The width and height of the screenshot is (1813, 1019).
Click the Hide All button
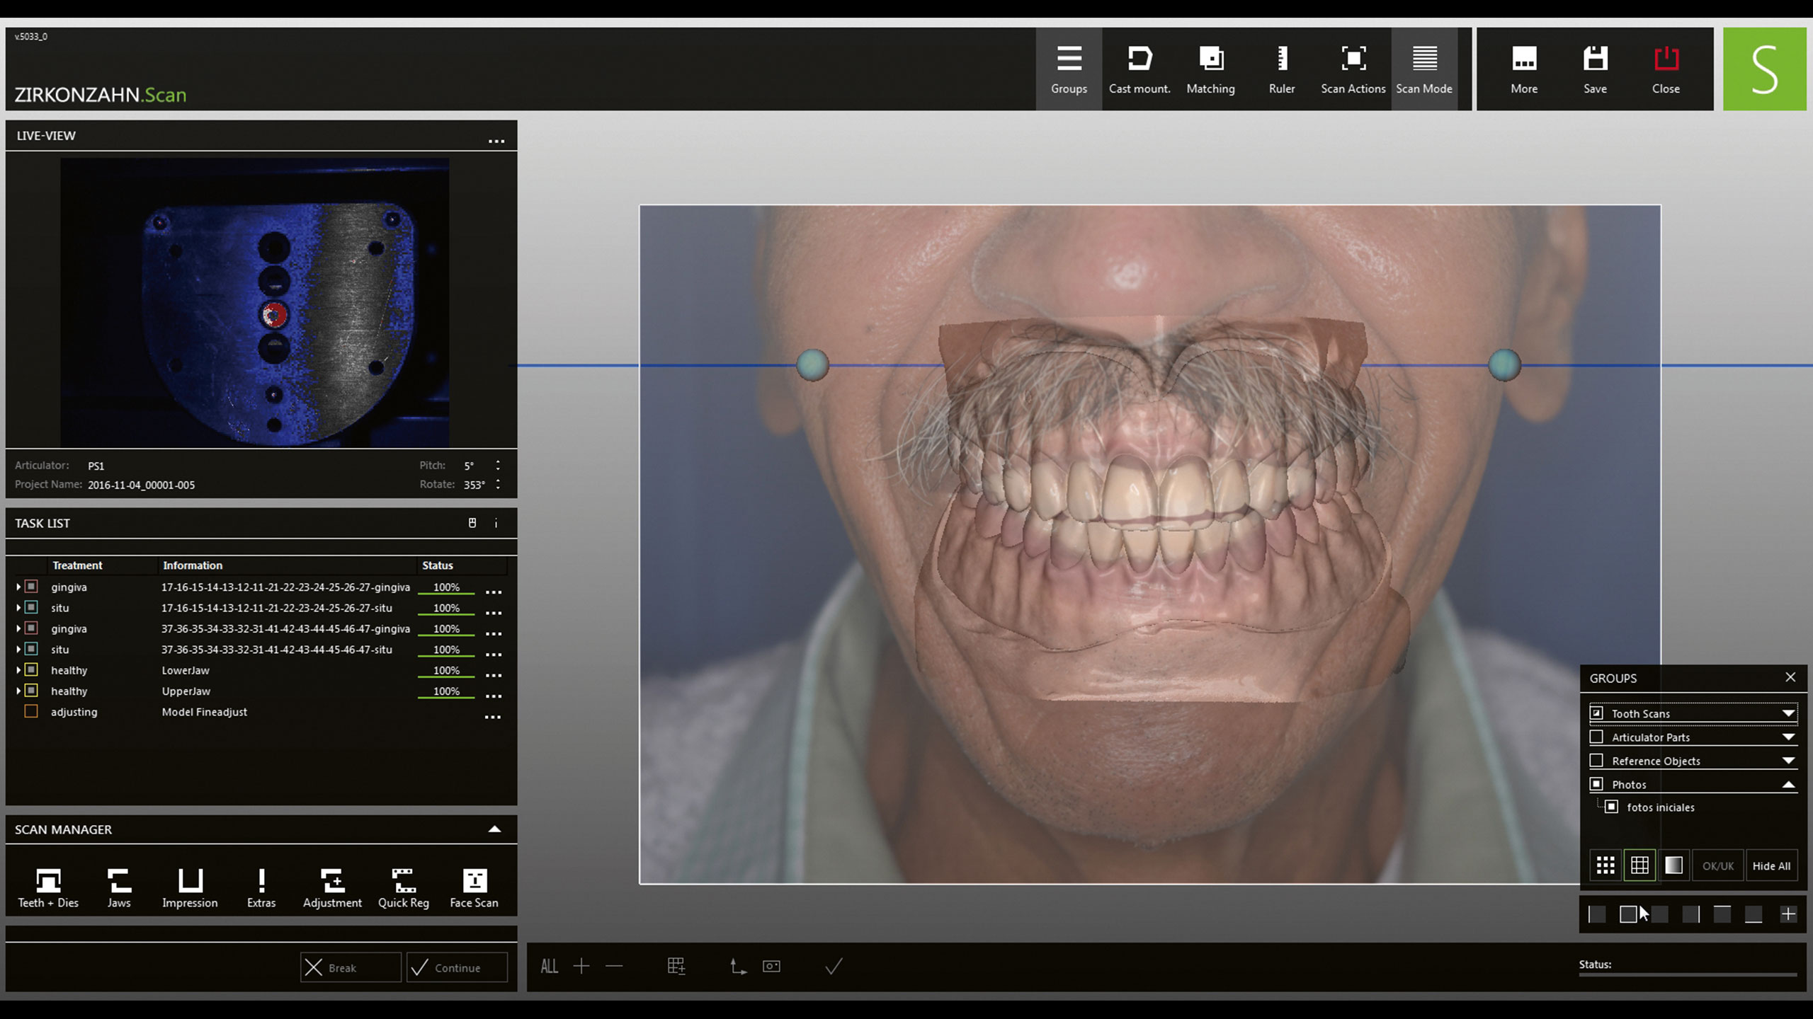[1771, 865]
